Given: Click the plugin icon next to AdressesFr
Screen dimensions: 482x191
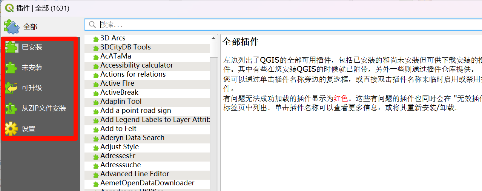Looking at the screenshot, I should pos(96,157).
